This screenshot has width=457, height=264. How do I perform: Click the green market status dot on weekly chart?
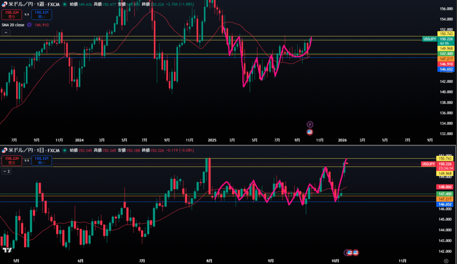coord(65,4)
